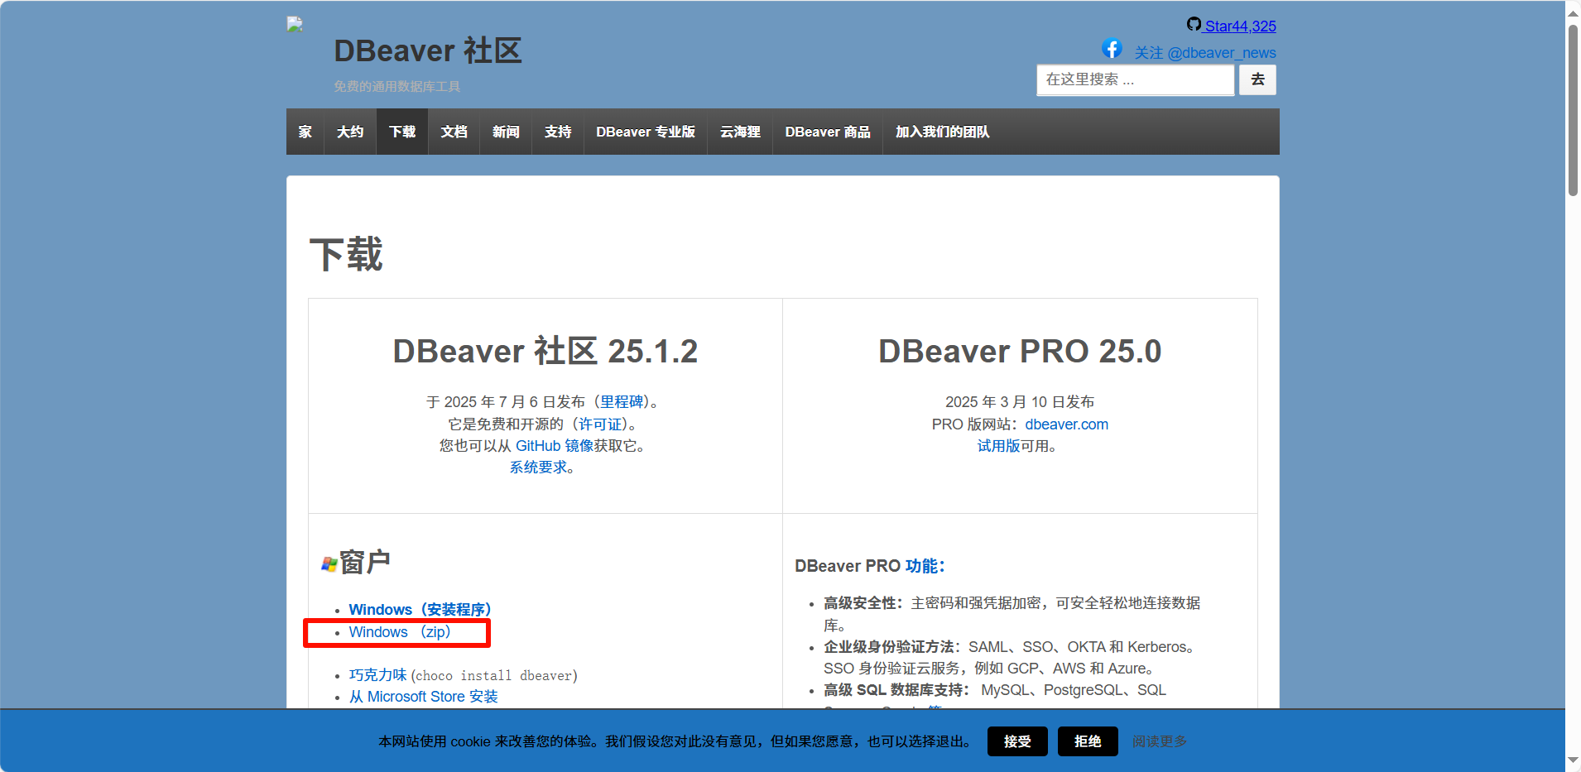Open the 里程碑 link
The width and height of the screenshot is (1581, 772).
(622, 402)
